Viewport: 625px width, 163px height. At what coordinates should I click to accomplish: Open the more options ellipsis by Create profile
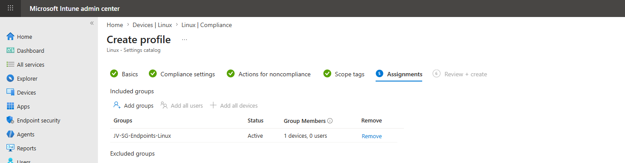pyautogui.click(x=185, y=40)
